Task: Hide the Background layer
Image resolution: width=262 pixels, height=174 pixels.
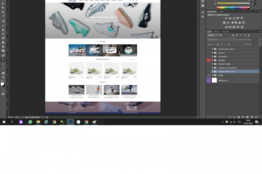Action: [208, 80]
